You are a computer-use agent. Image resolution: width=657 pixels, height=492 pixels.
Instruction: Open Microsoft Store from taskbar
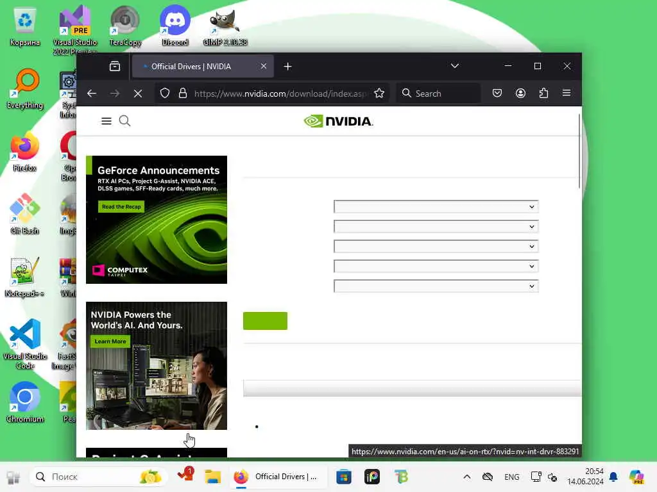[x=344, y=477]
